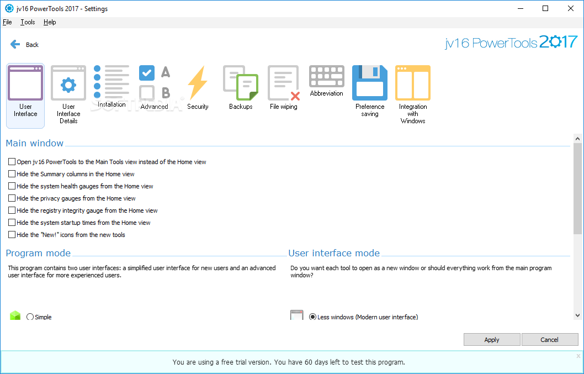Open the Backups settings icon
The image size is (584, 374).
241,88
